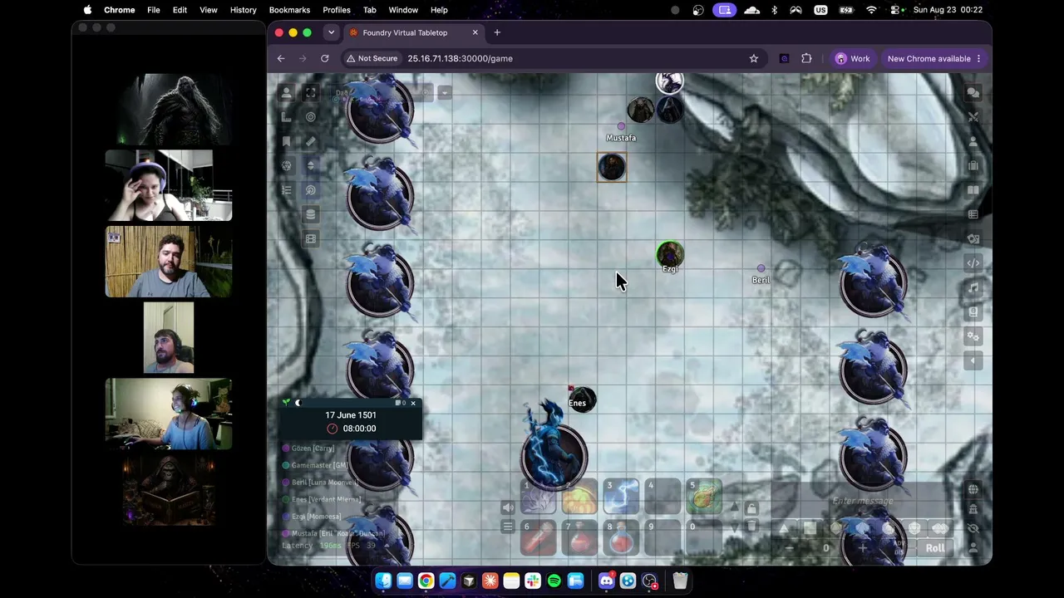Open Journal Notes bookmark control
This screenshot has height=598, width=1064.
(287, 141)
